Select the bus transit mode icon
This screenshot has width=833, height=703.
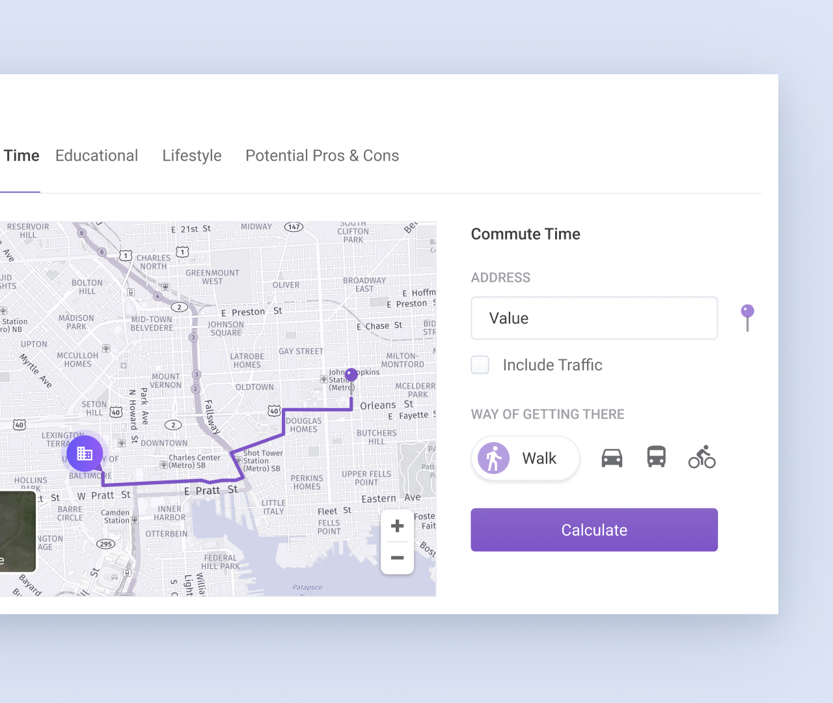656,457
